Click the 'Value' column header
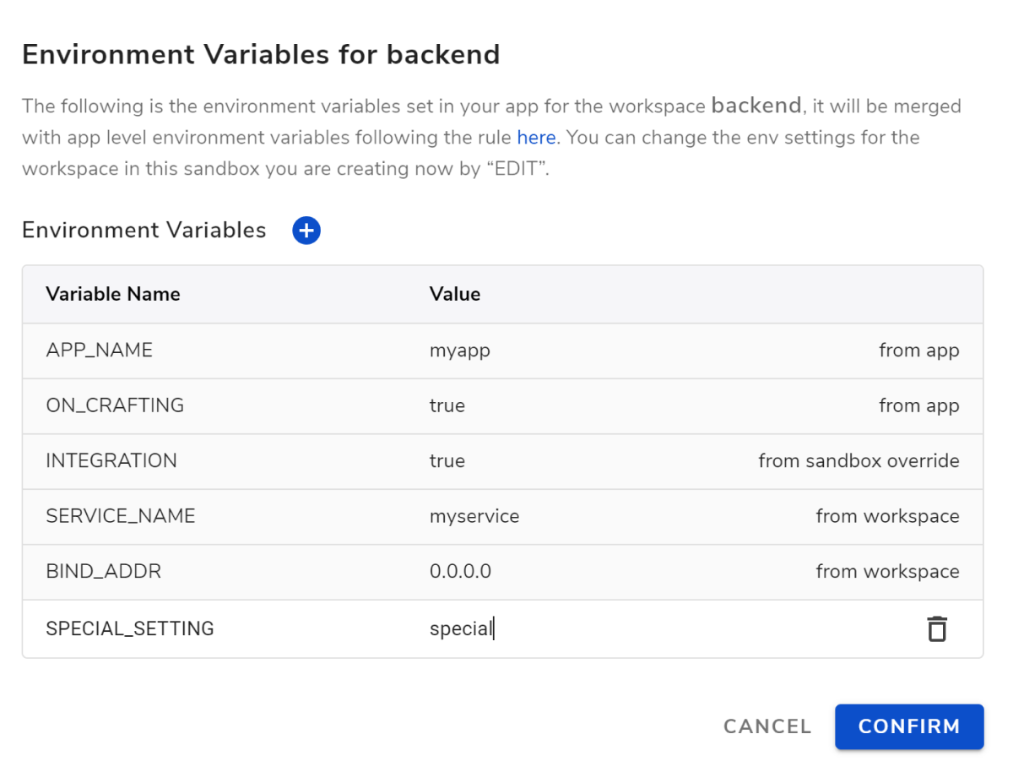Screen dimensions: 1013x783 455,294
